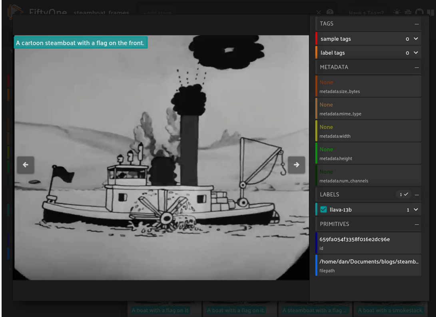This screenshot has width=436, height=317.
Task: Collapse the TAGS section
Action: click(416, 24)
